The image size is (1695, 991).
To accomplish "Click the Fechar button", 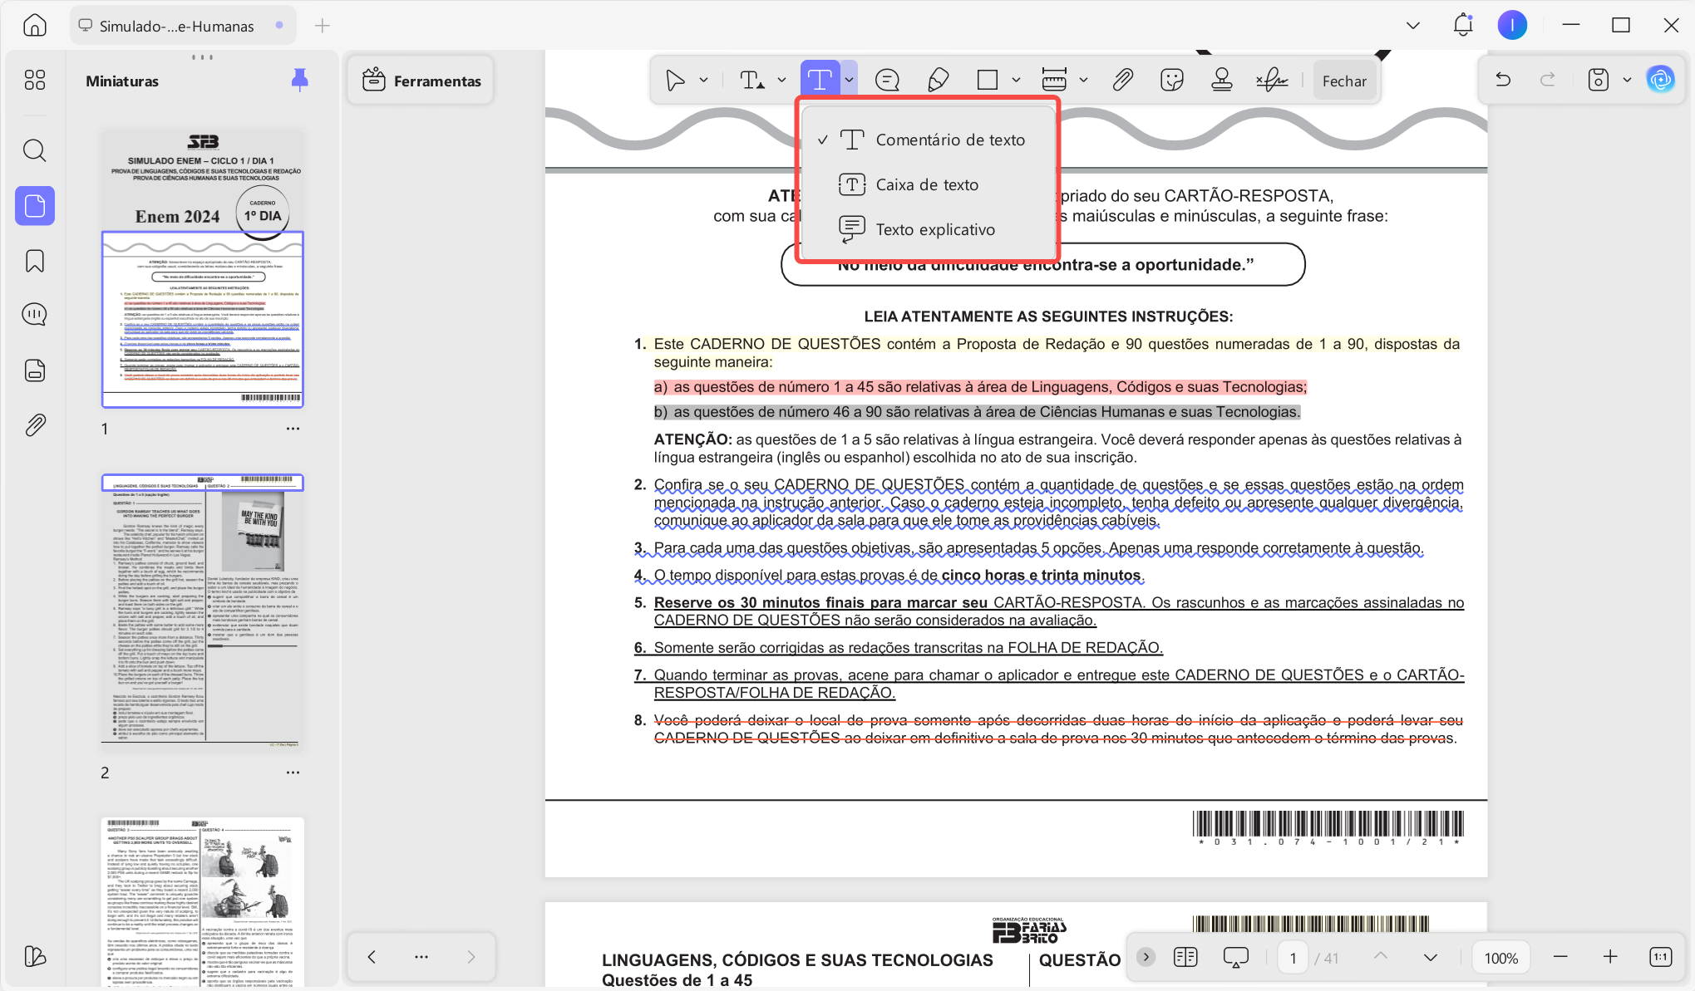I will pyautogui.click(x=1344, y=81).
